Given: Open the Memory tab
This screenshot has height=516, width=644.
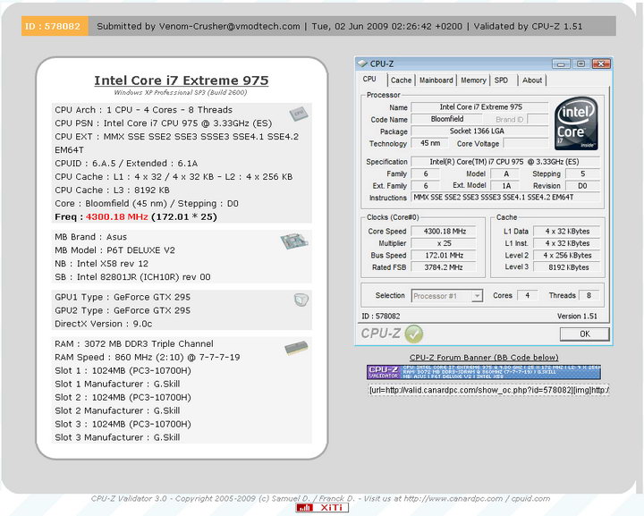Looking at the screenshot, I should [473, 80].
